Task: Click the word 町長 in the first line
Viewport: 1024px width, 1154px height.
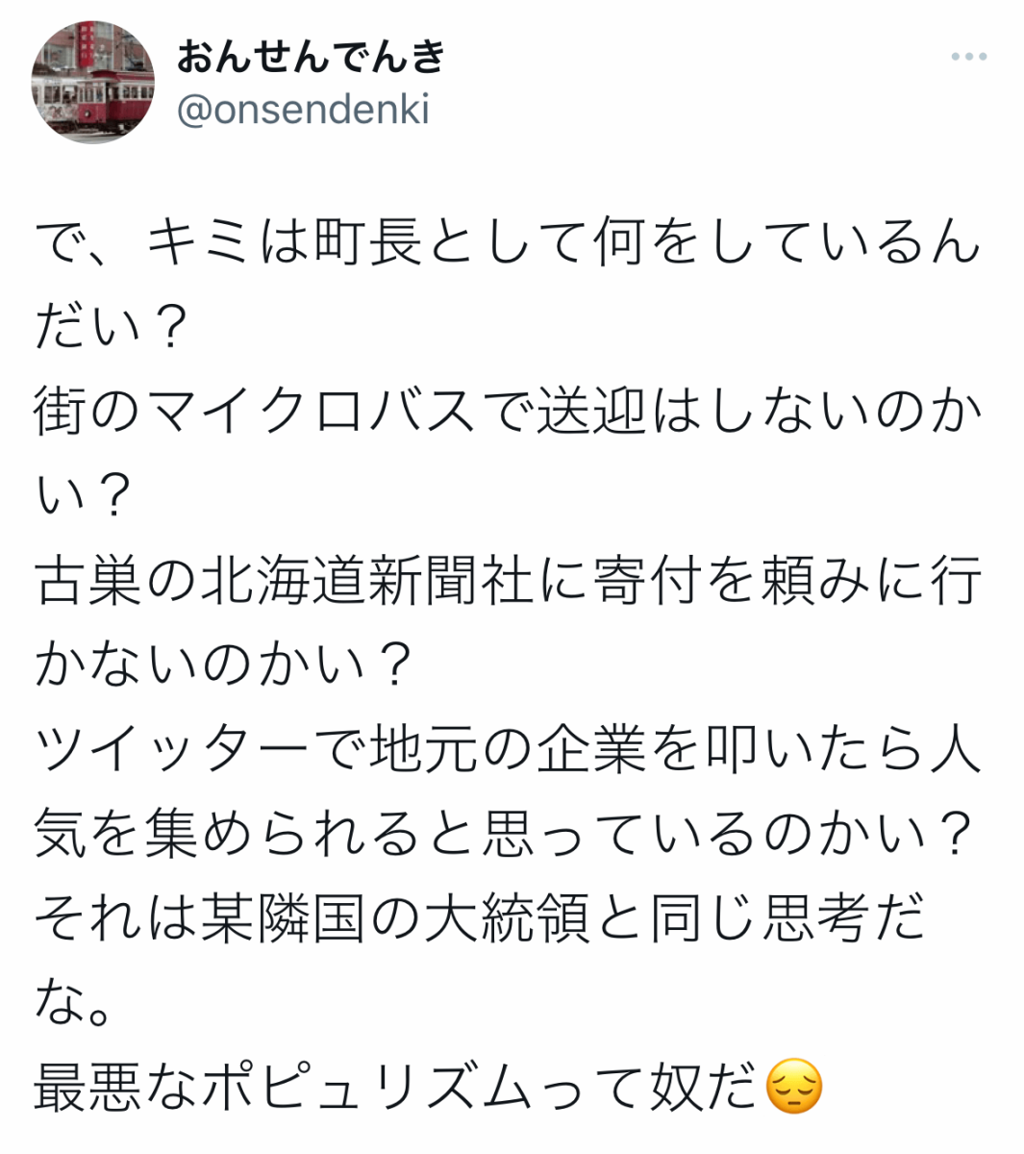Action: (367, 242)
